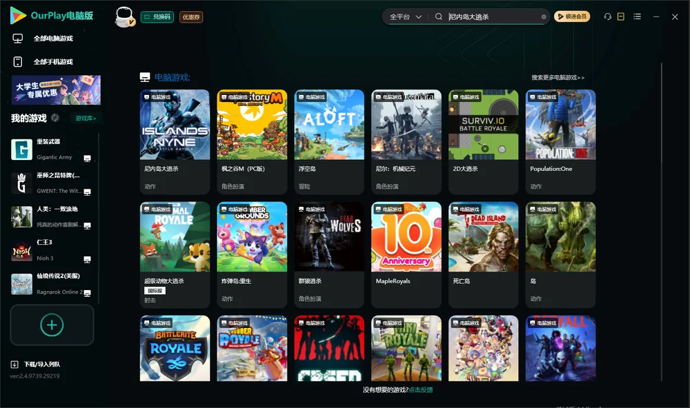Open the Rubber Royale game card
This screenshot has width=690, height=408.
[x=252, y=348]
